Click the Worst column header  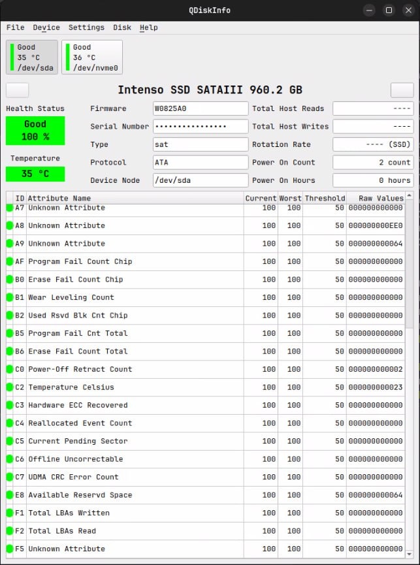(290, 198)
